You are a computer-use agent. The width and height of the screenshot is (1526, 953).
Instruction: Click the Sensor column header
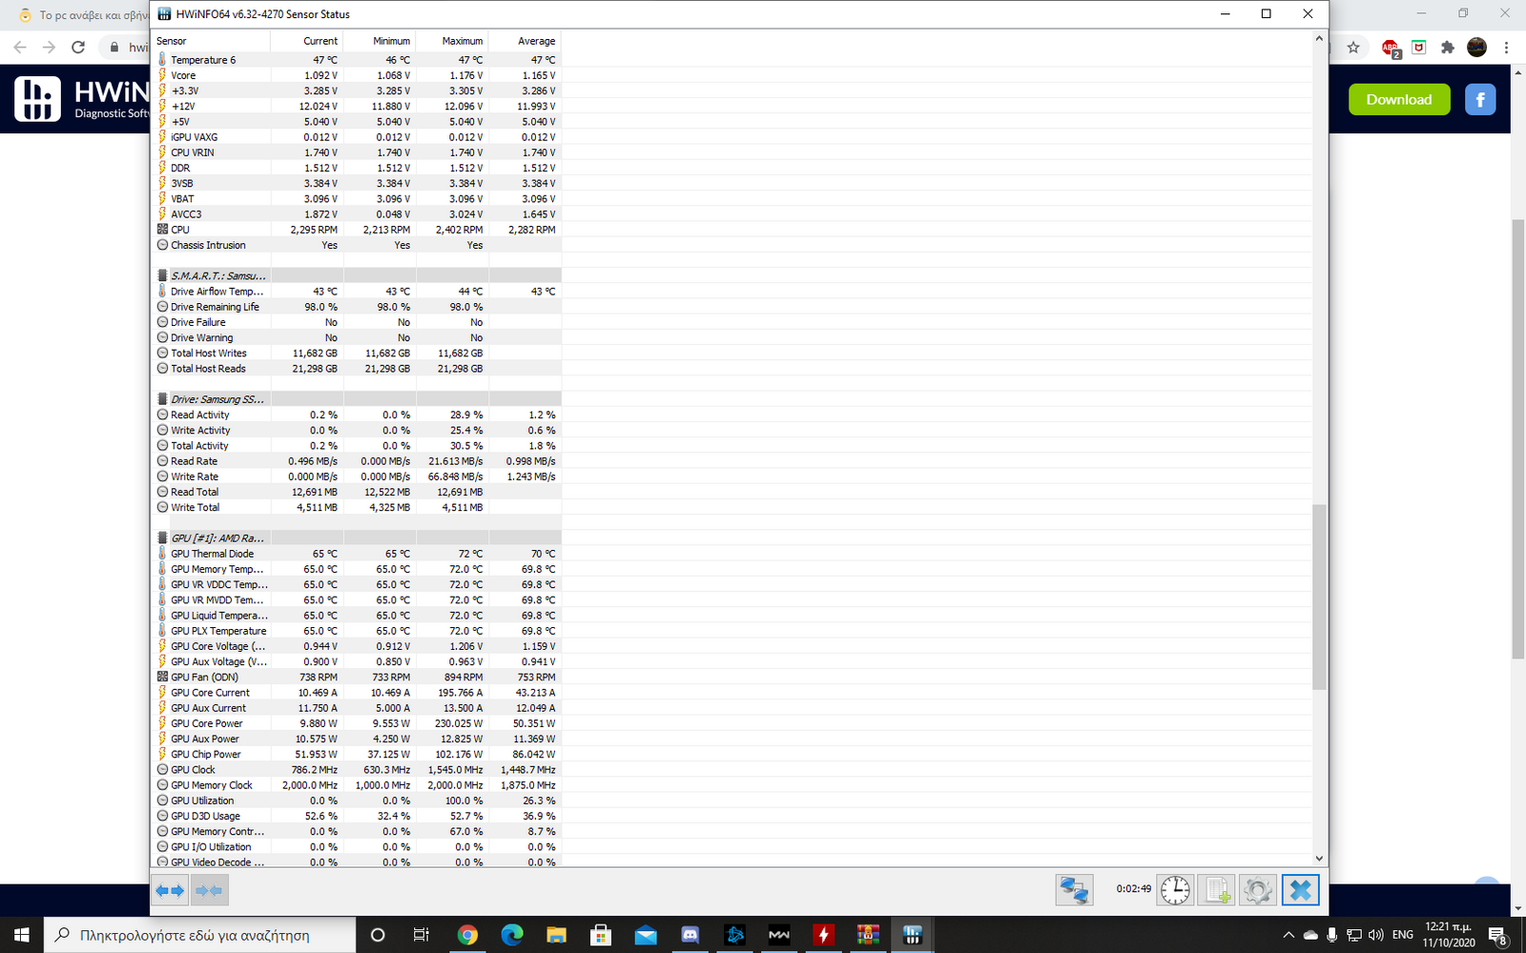(x=212, y=41)
